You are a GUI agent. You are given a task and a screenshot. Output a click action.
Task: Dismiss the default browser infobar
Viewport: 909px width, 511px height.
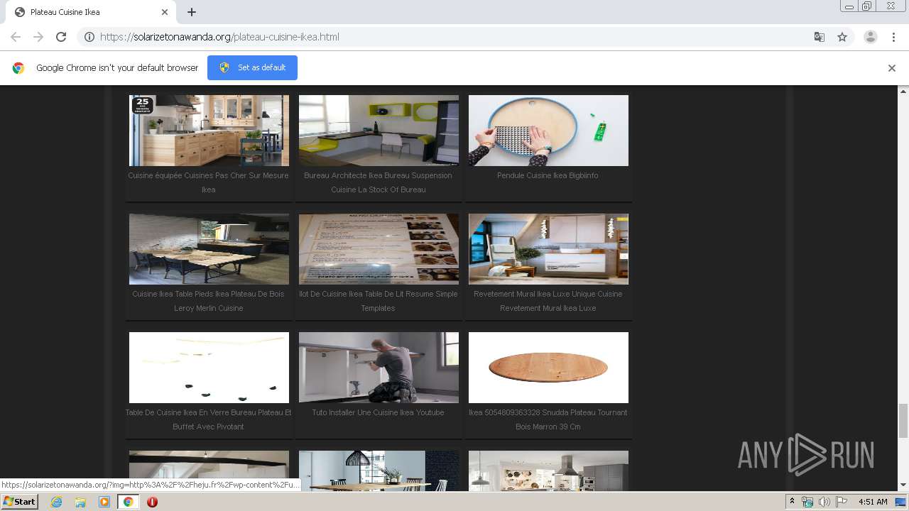891,68
